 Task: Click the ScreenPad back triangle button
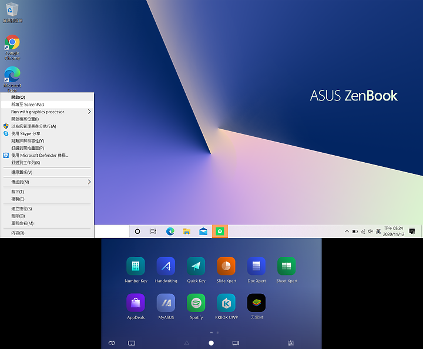tap(187, 343)
